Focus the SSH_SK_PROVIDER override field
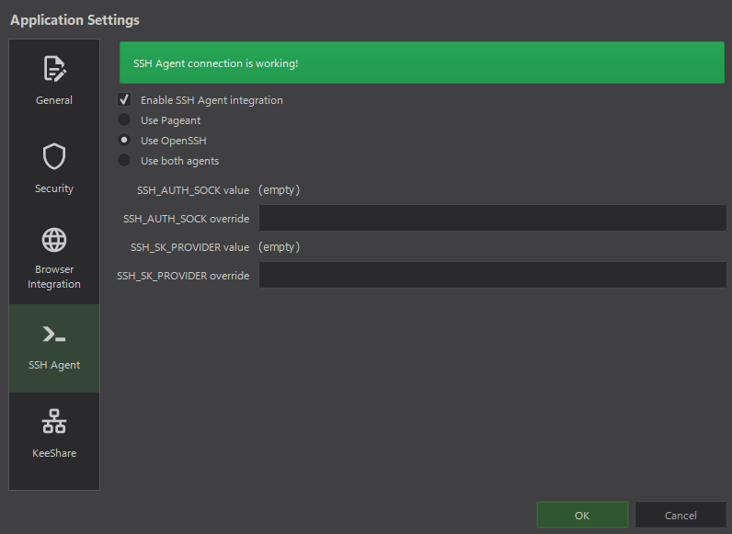 pyautogui.click(x=493, y=275)
